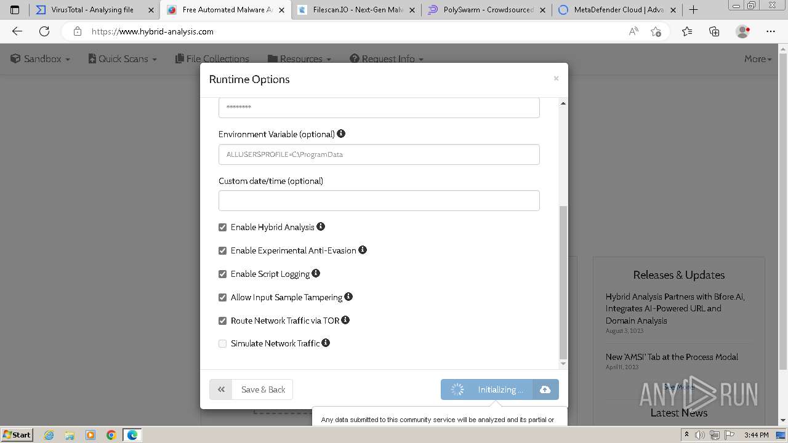Image resolution: width=788 pixels, height=443 pixels.
Task: Click the browser back arrow
Action: [17, 31]
